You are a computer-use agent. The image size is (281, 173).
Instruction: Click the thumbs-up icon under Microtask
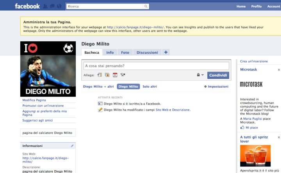click(242, 127)
